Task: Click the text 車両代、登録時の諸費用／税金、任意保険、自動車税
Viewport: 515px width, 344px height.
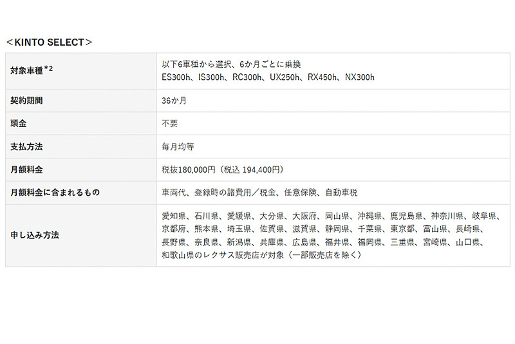Action: point(259,192)
